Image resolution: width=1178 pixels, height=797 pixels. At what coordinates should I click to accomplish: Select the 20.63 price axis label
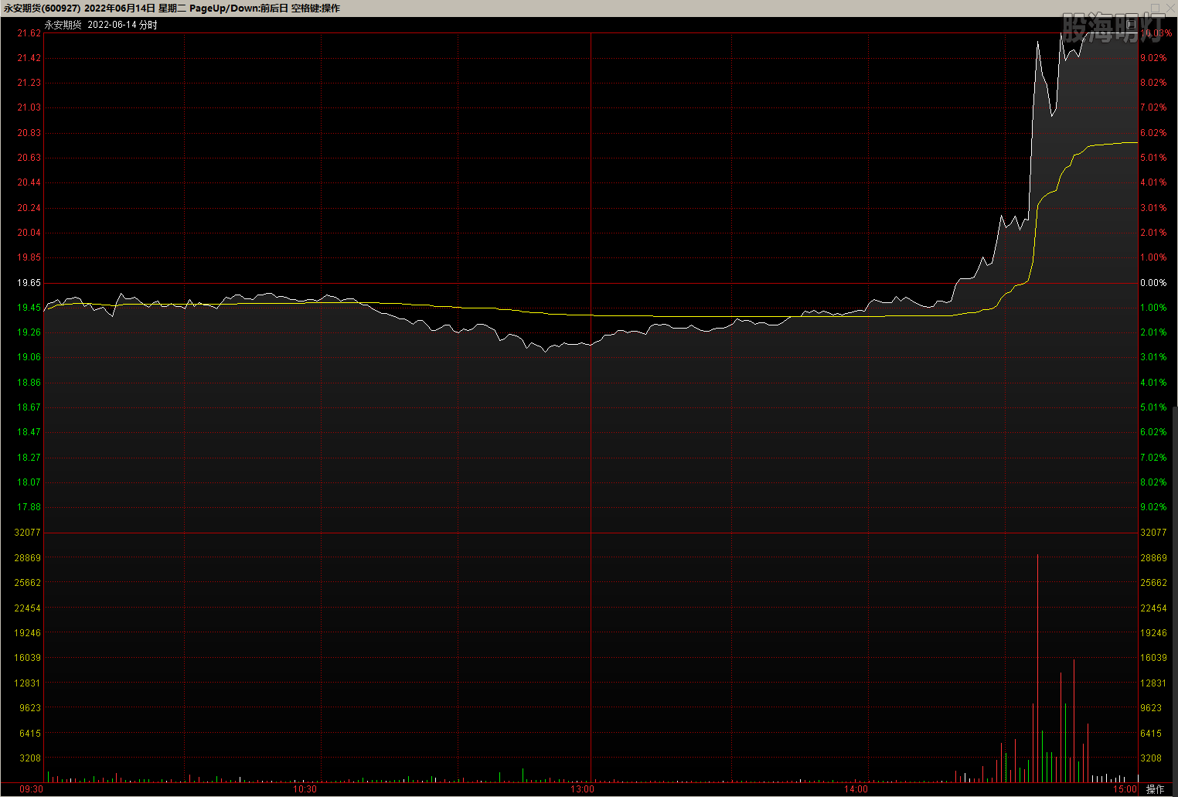coord(29,158)
